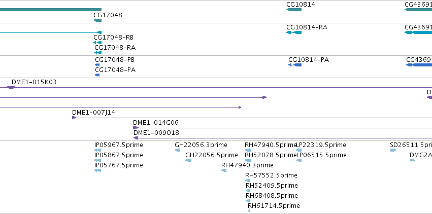Click the RH47940.3prime EST arrow
This screenshot has height=214, width=432.
point(224,170)
